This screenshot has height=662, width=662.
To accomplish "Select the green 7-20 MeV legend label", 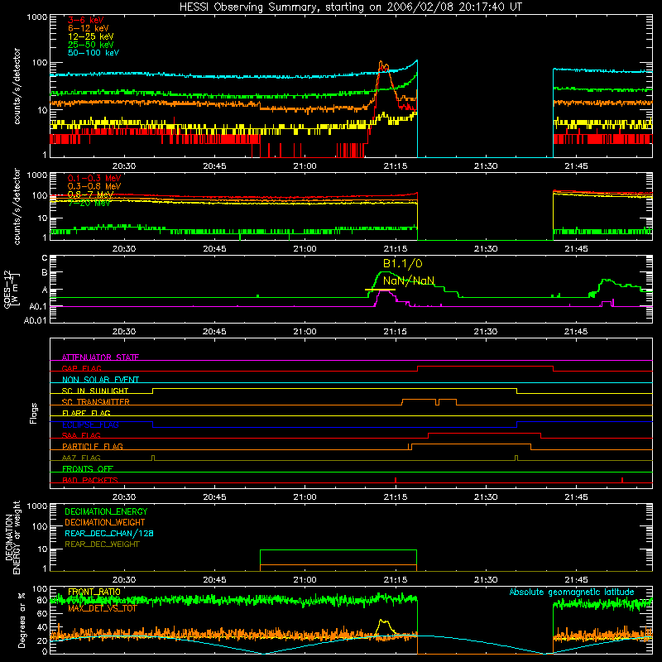I will [89, 203].
